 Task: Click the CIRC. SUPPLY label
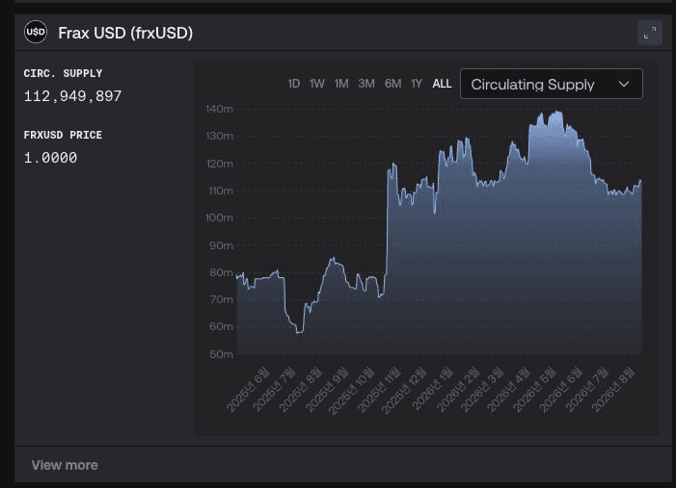click(x=63, y=73)
